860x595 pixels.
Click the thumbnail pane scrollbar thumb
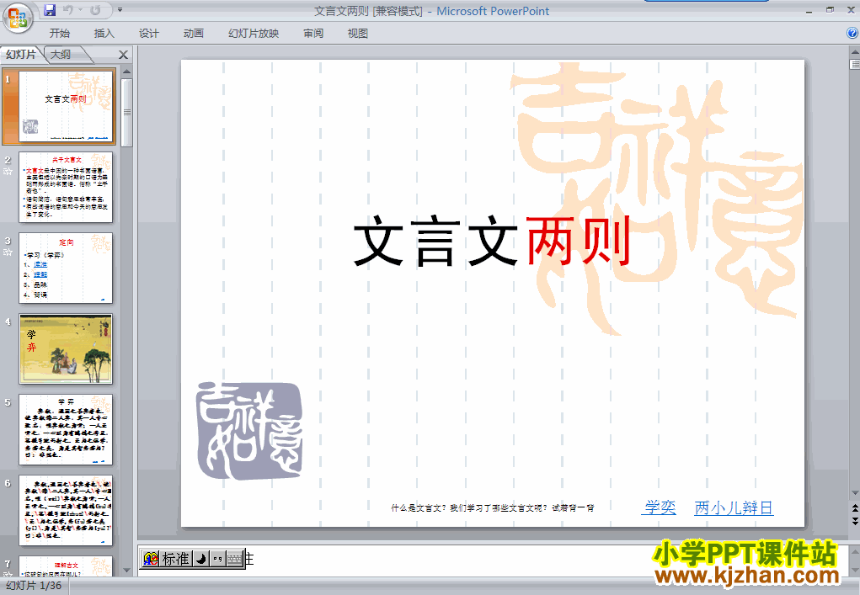pos(127,112)
